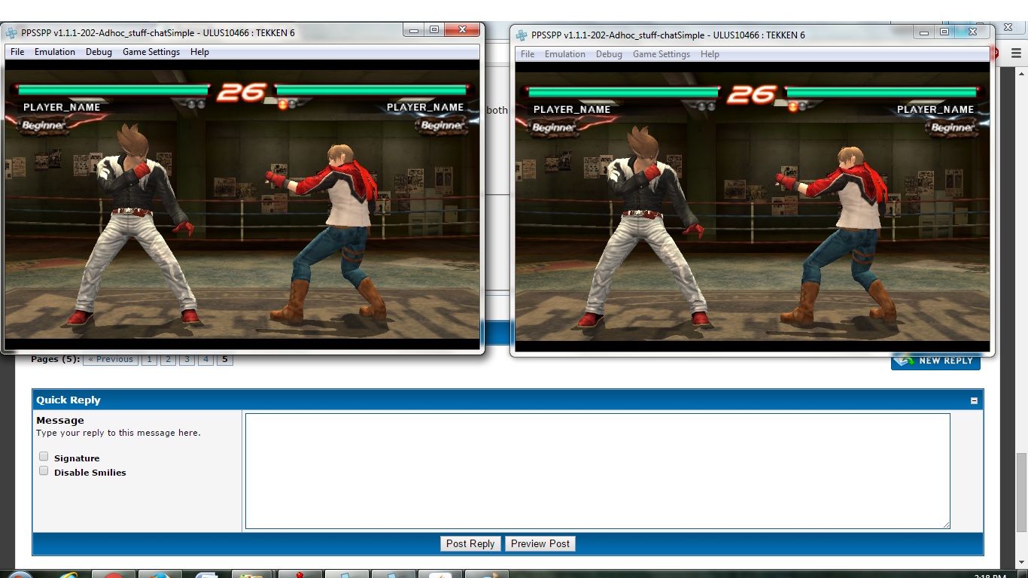
Task: Open the Help menu in left PPSSPP window
Action: click(x=199, y=52)
